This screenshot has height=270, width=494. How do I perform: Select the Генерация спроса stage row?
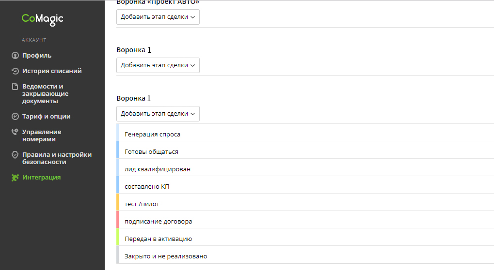(305, 133)
